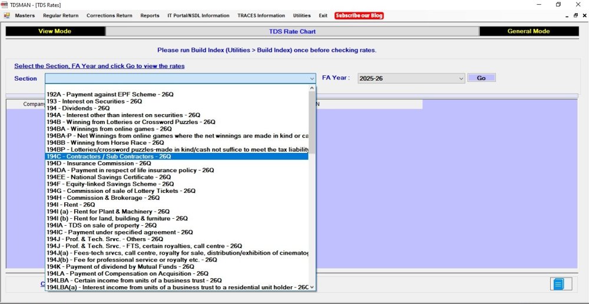Viewport: 589px width, 304px height.
Task: Select 194J - Prof. & Tech. Srvc. - Others
Action: click(x=177, y=239)
